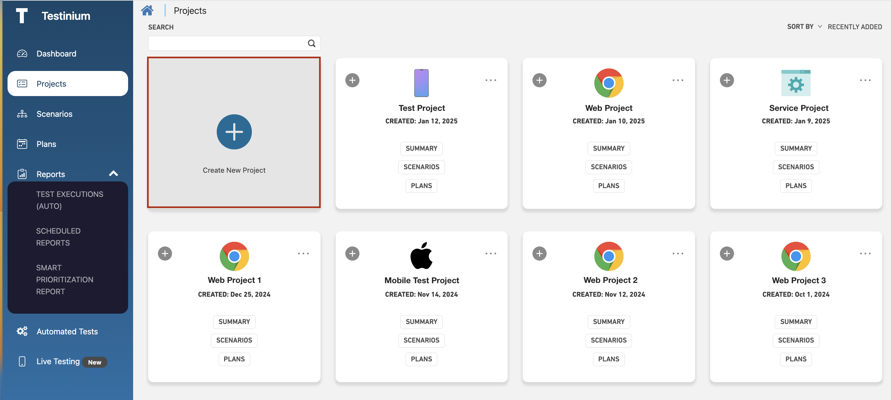891x400 pixels.
Task: Click the Chrome icon on Web Project 2
Action: click(x=608, y=256)
